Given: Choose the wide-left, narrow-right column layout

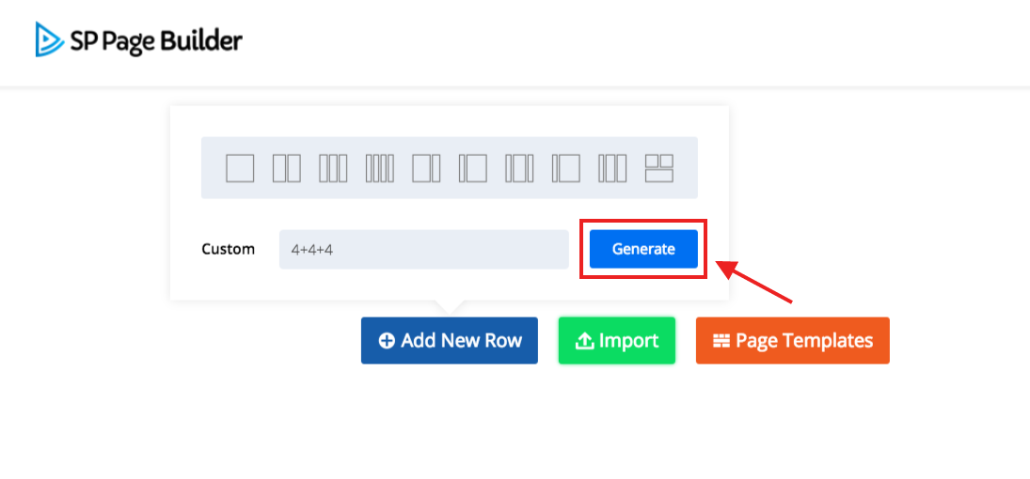Looking at the screenshot, I should [x=426, y=168].
